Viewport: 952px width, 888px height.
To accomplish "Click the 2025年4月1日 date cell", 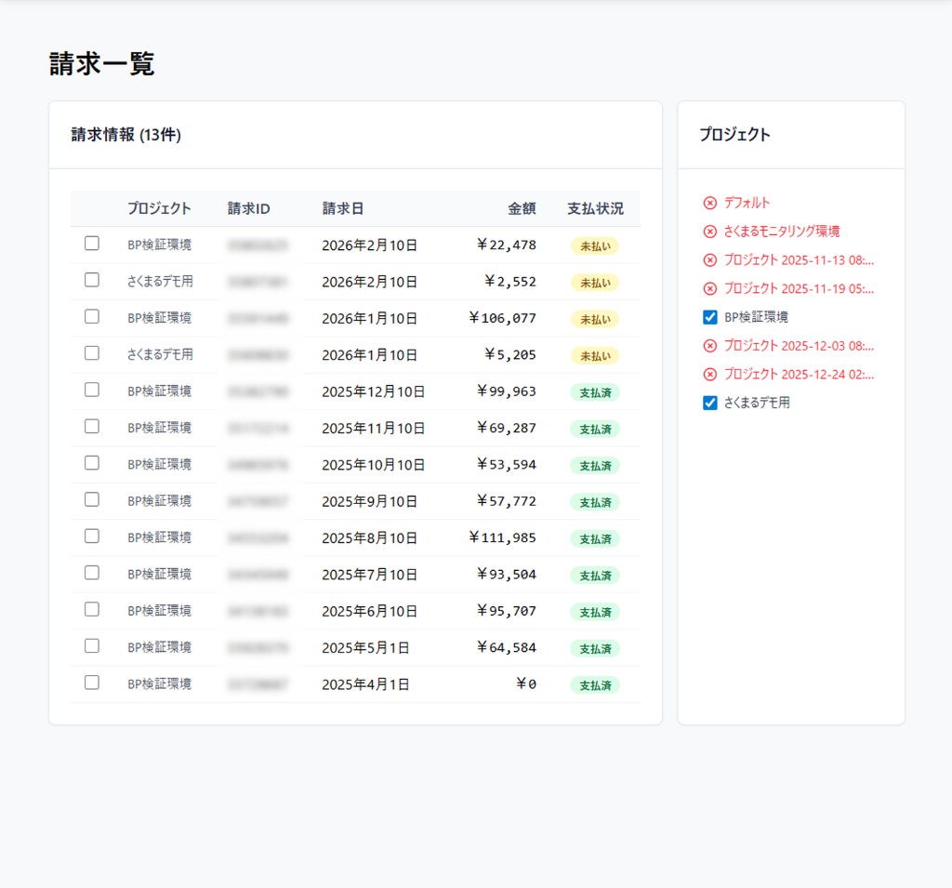I will [365, 684].
